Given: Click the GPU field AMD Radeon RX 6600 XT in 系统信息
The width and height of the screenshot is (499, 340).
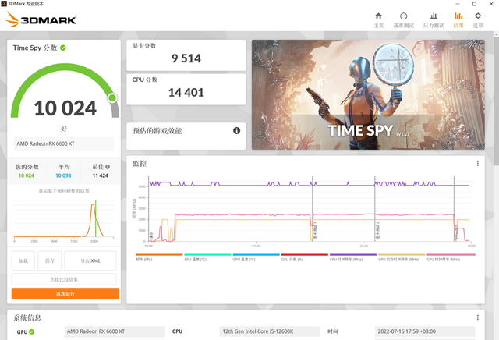Looking at the screenshot, I should pyautogui.click(x=115, y=331).
